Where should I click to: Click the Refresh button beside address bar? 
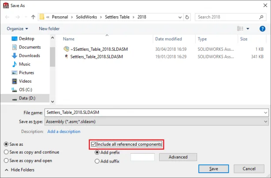coord(187,17)
